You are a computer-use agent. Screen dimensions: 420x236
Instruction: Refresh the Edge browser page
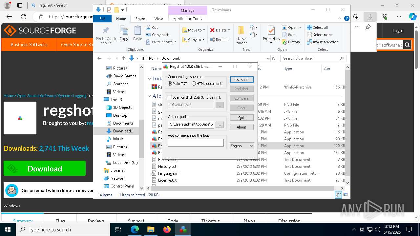click(24, 17)
